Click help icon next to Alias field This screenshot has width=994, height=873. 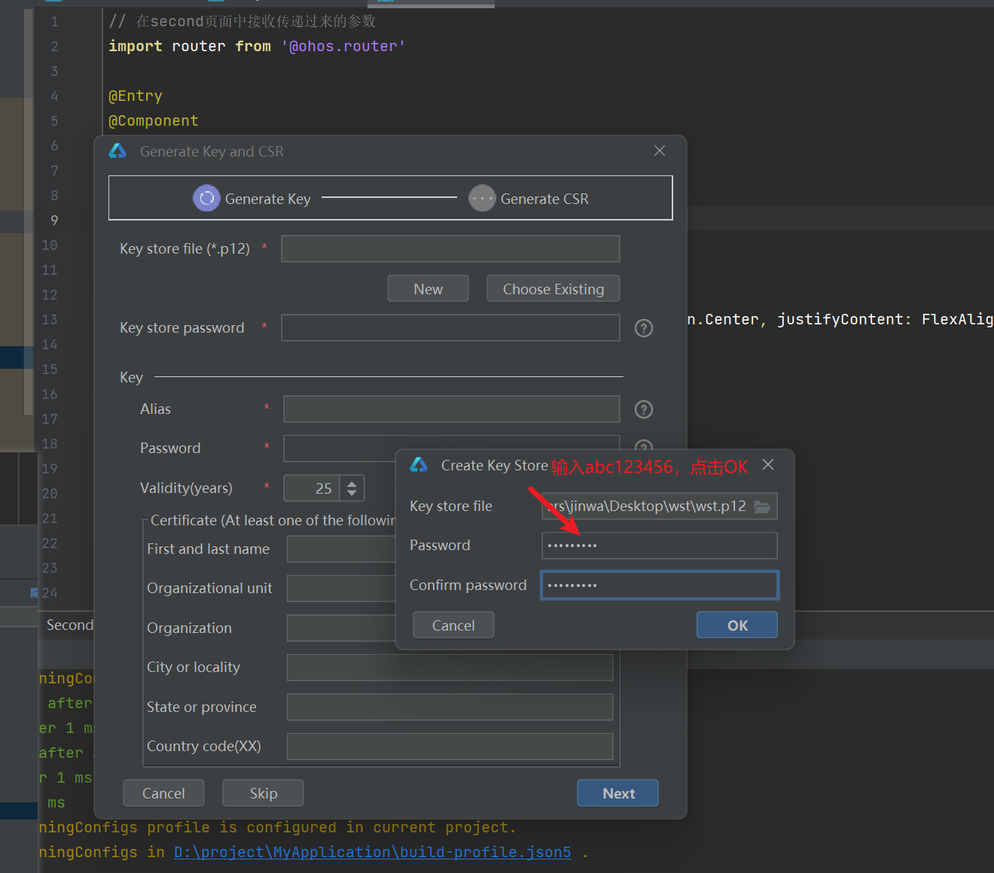(x=644, y=409)
